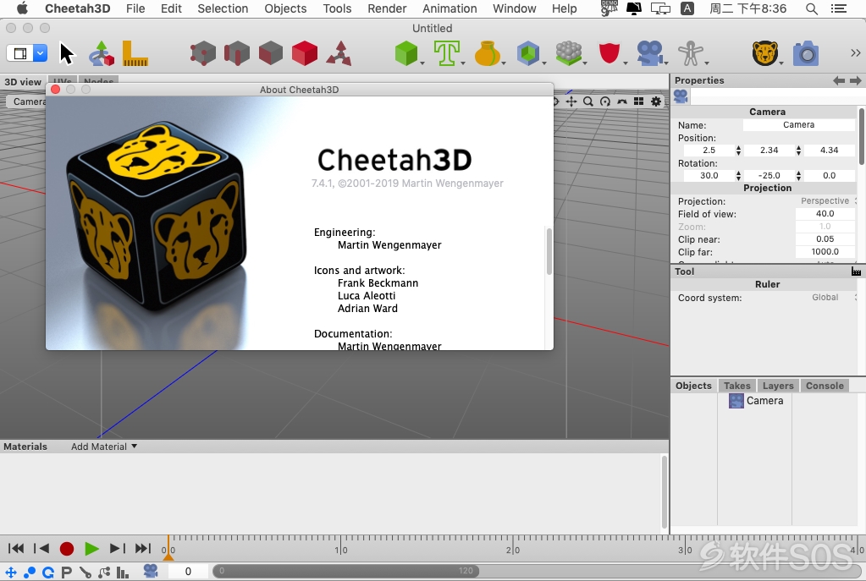Switch to the Console tab
This screenshot has width=866, height=581.
(825, 386)
